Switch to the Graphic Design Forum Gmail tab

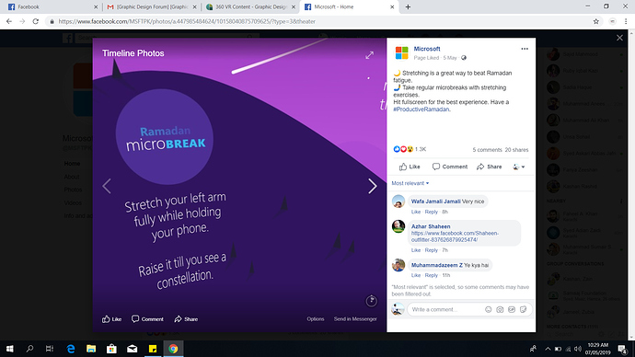pyautogui.click(x=151, y=6)
